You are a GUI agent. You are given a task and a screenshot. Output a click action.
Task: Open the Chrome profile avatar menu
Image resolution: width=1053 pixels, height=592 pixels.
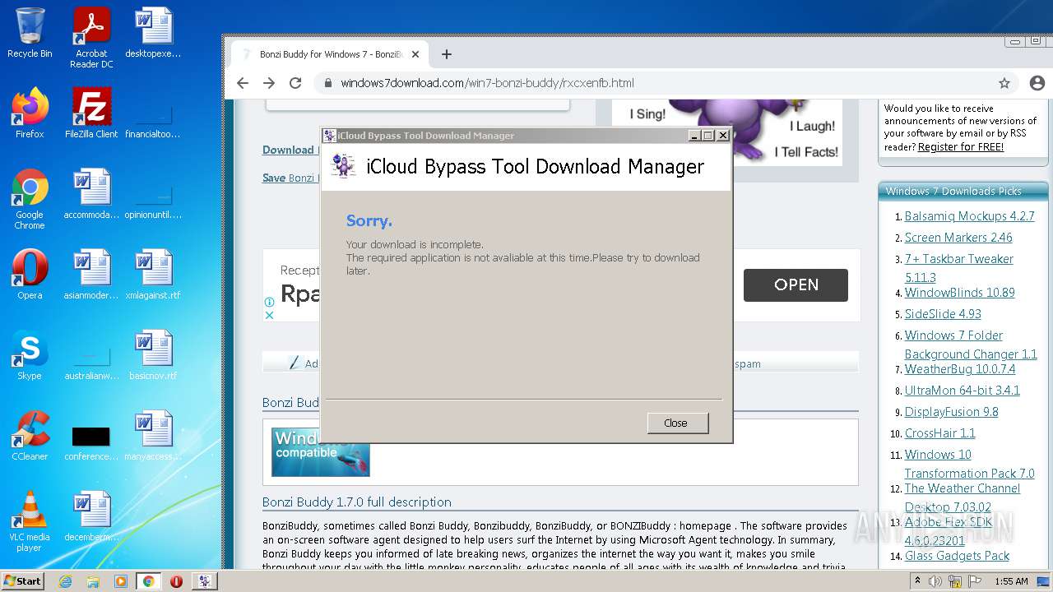tap(1037, 83)
